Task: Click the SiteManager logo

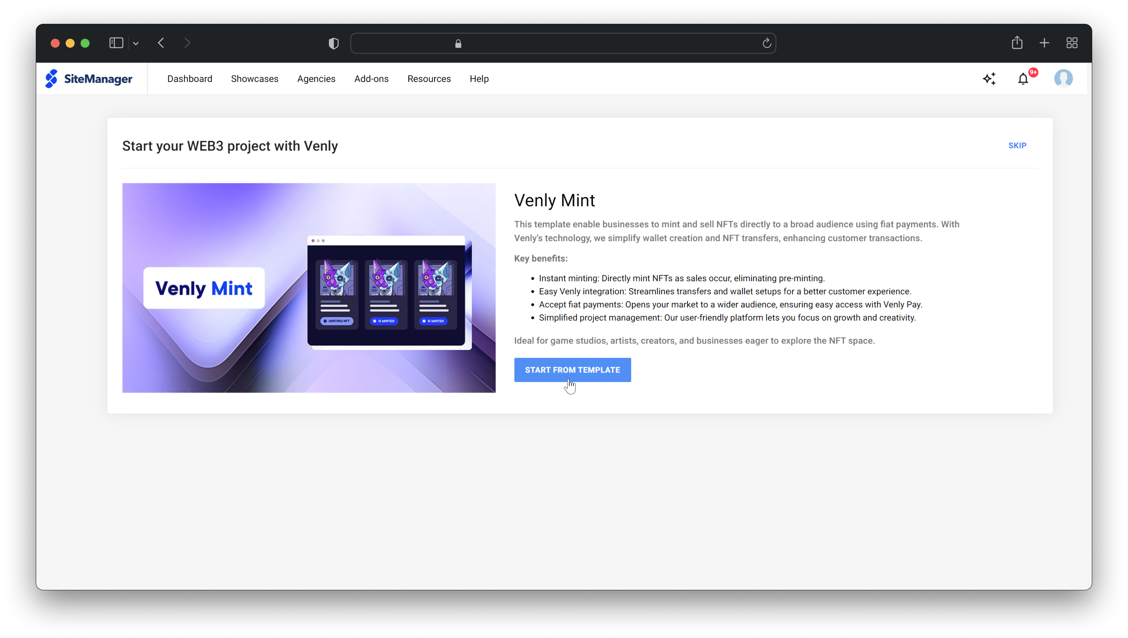Action: click(88, 79)
